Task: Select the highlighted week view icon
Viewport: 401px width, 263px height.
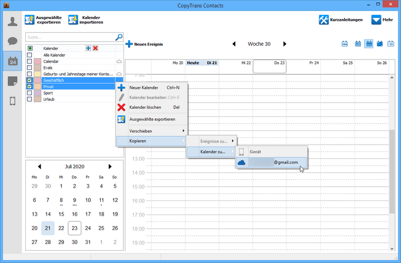Action: click(369, 44)
